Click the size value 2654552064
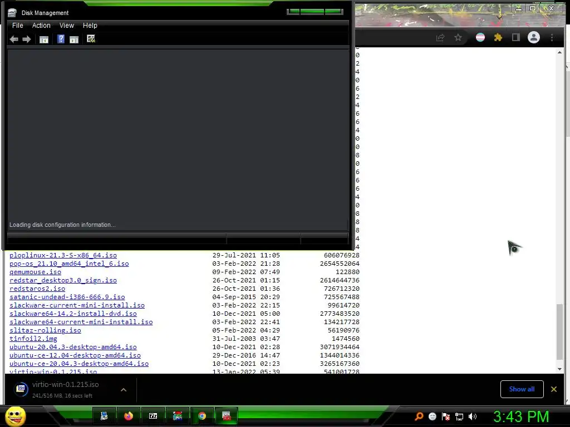Image resolution: width=570 pixels, height=427 pixels. [x=340, y=264]
